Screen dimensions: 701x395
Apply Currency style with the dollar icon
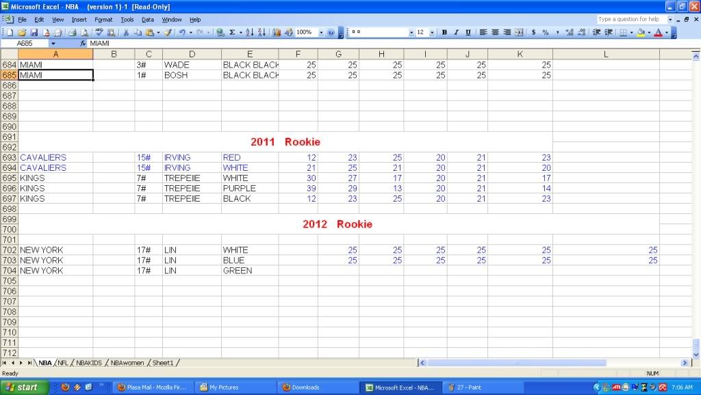(x=533, y=32)
